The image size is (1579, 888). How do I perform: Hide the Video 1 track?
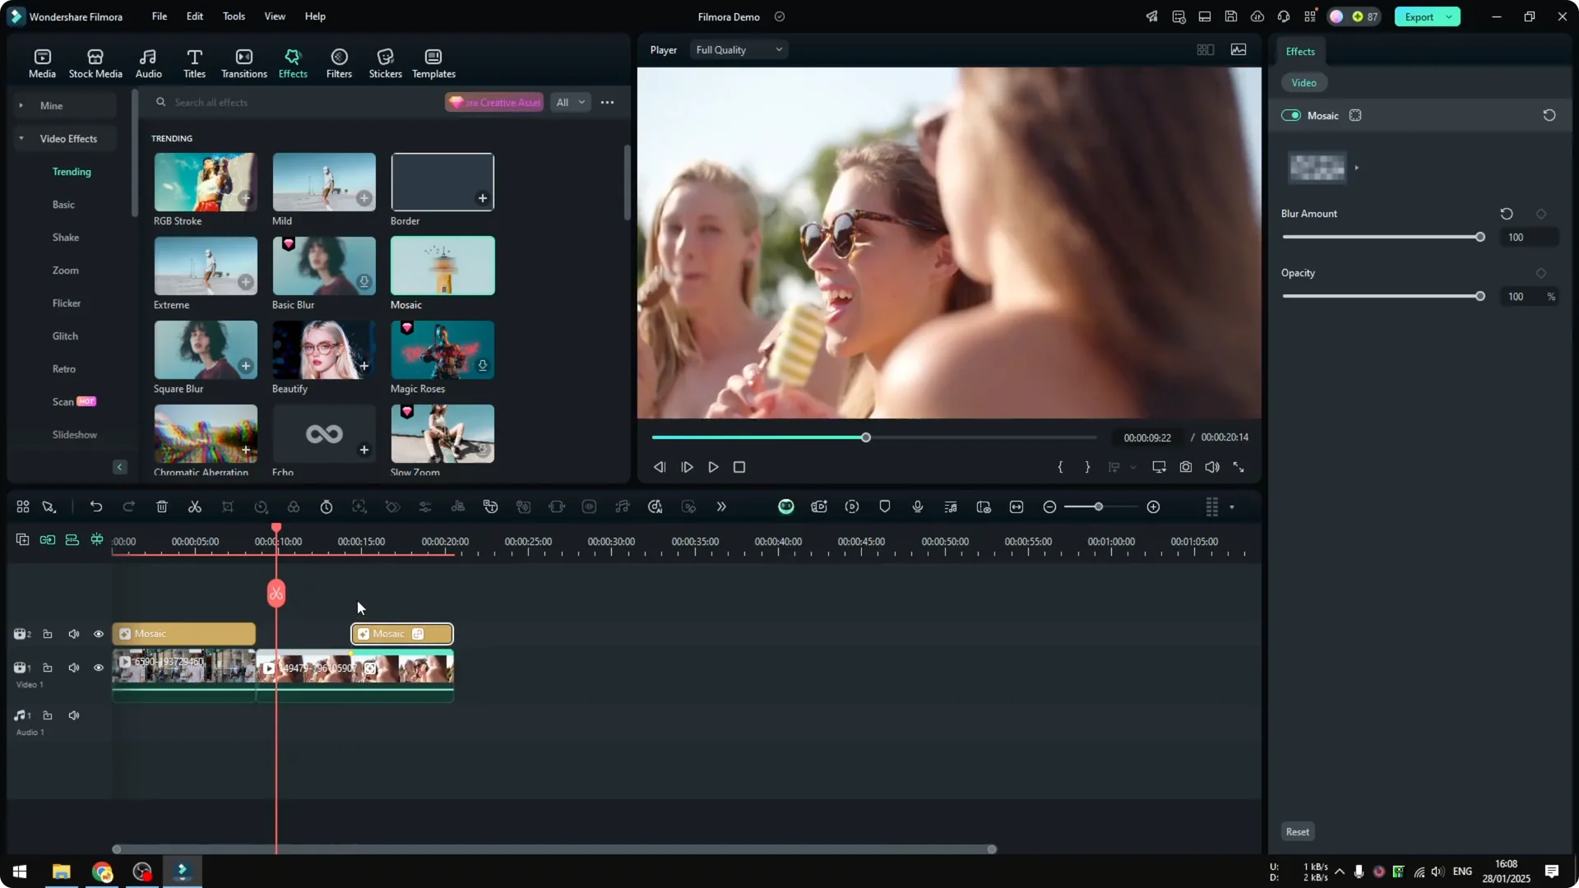[98, 668]
